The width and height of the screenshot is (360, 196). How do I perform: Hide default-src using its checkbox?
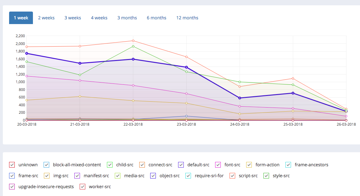(181, 165)
